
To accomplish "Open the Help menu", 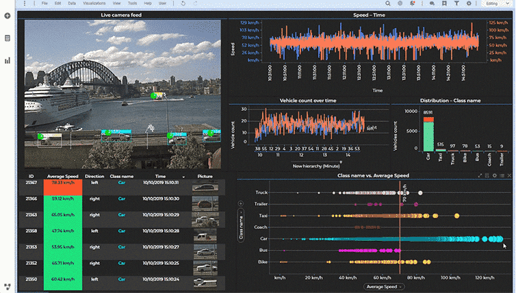I will click(148, 3).
